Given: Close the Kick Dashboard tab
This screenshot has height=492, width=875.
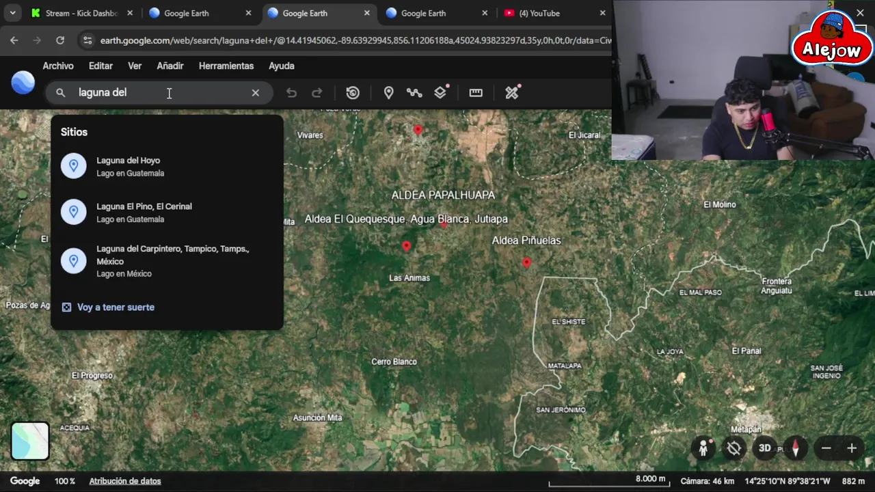Looking at the screenshot, I should (130, 13).
